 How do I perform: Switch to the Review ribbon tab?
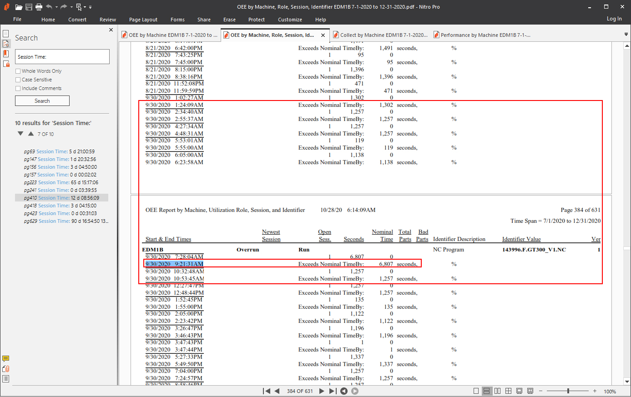[108, 20]
